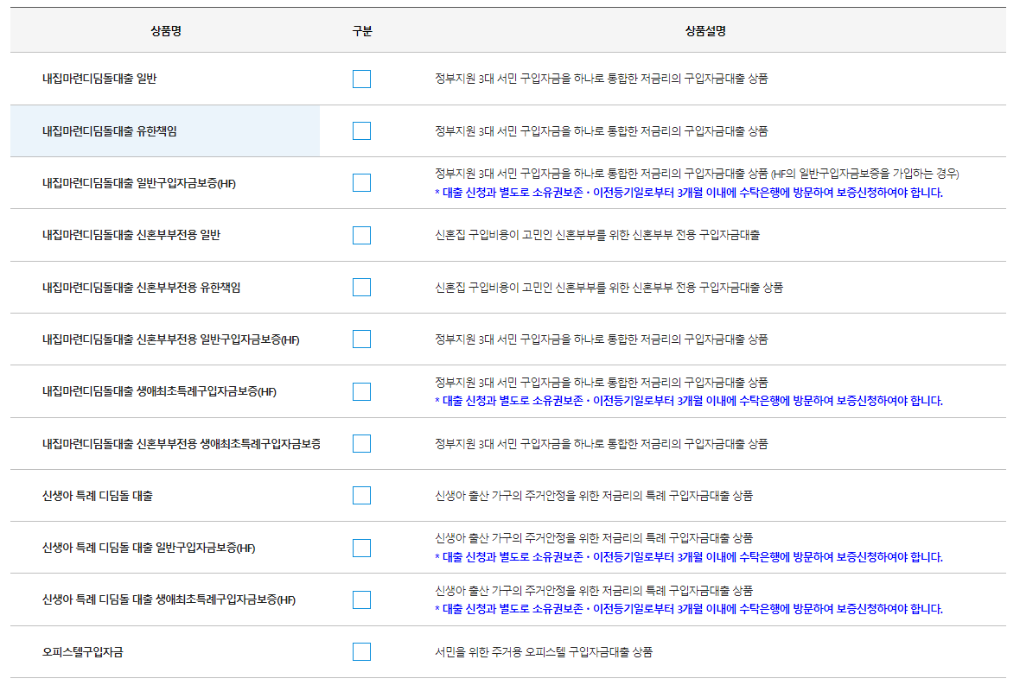Tick the 신생아 특례 일반구입자금보증(HF) checkbox
Image resolution: width=1020 pixels, height=685 pixels.
click(x=360, y=547)
